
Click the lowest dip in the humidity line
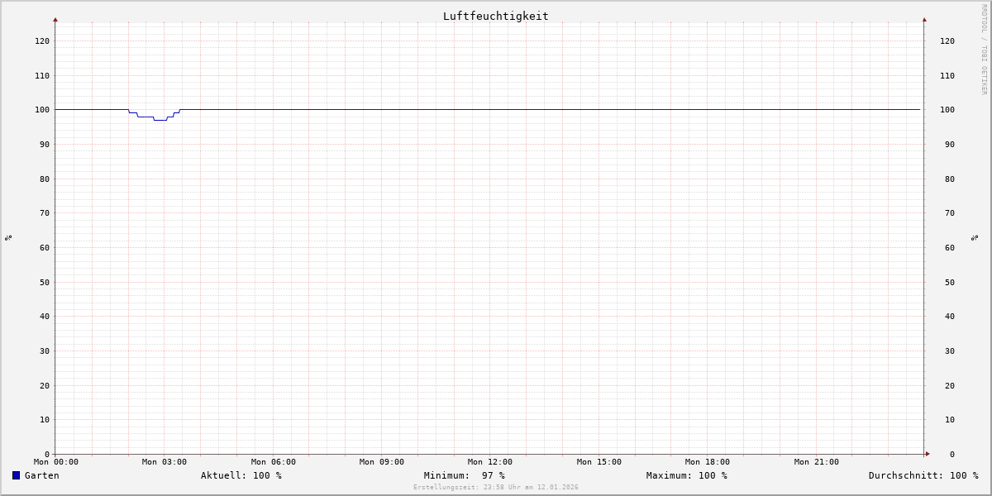(160, 120)
